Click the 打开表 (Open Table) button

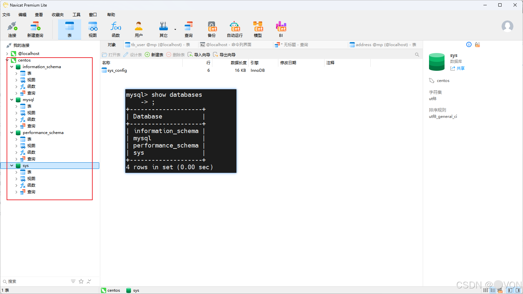111,55
